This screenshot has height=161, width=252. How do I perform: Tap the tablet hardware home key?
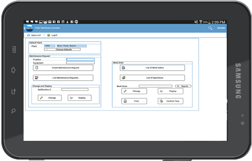coord(13,70)
